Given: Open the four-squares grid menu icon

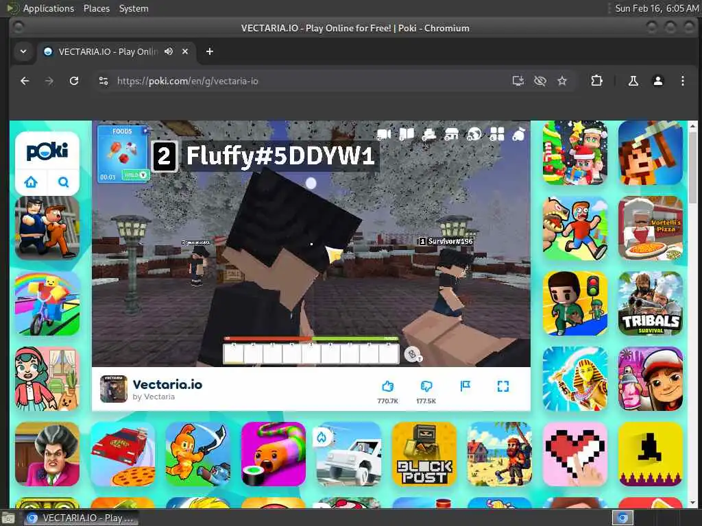Looking at the screenshot, I should pyautogui.click(x=497, y=134).
